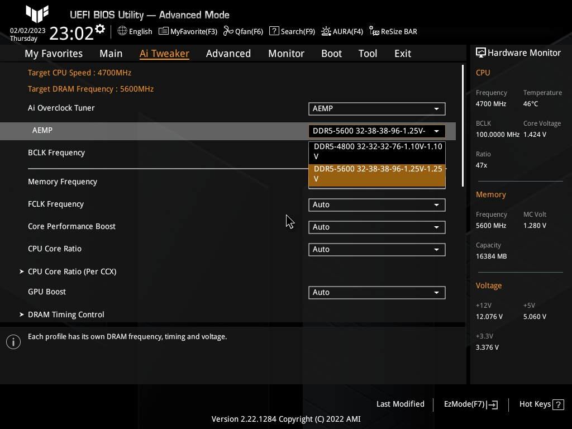The width and height of the screenshot is (572, 429).
Task: Click the 23:02 clock display
Action: point(71,33)
